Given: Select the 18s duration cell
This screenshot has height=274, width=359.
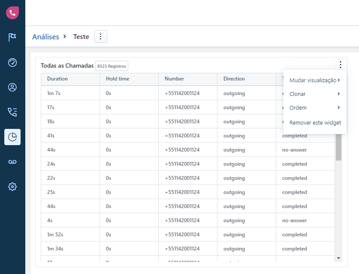Looking at the screenshot, I should (70, 122).
